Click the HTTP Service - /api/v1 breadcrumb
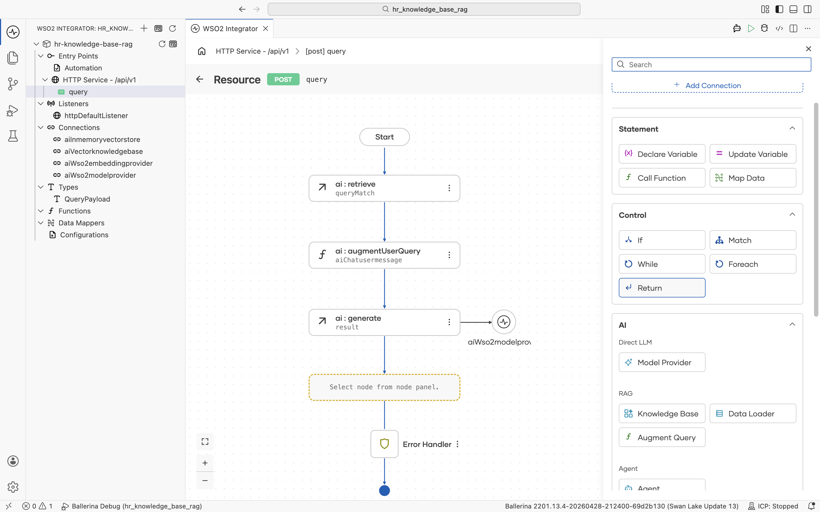The height and width of the screenshot is (512, 820). (252, 51)
